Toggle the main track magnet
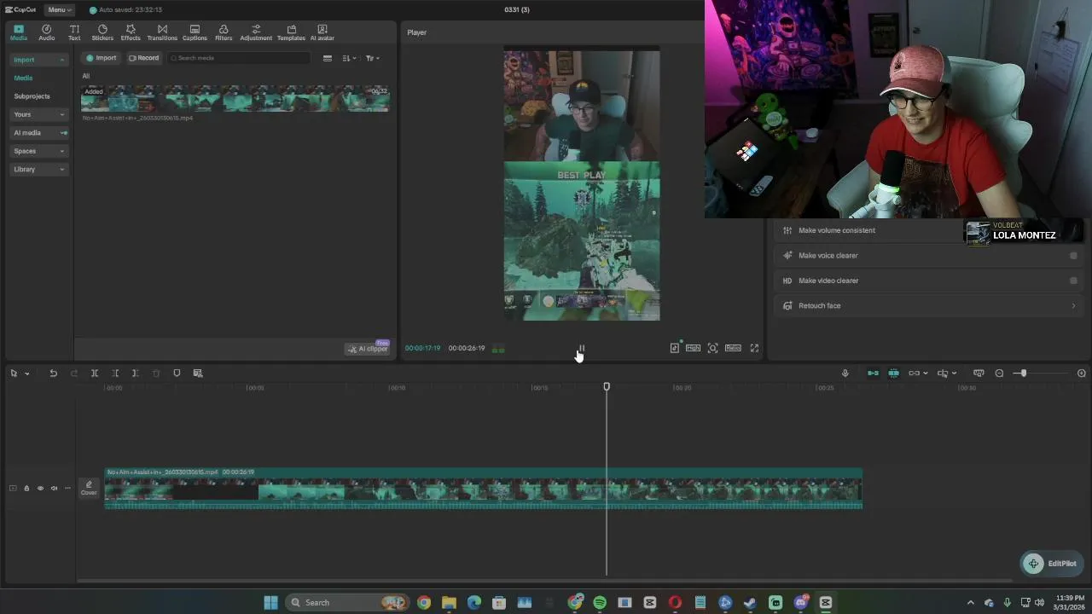 point(873,374)
